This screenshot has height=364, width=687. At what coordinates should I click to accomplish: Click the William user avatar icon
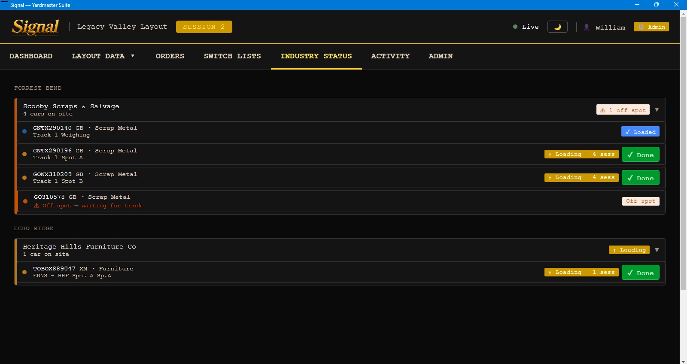tap(587, 27)
